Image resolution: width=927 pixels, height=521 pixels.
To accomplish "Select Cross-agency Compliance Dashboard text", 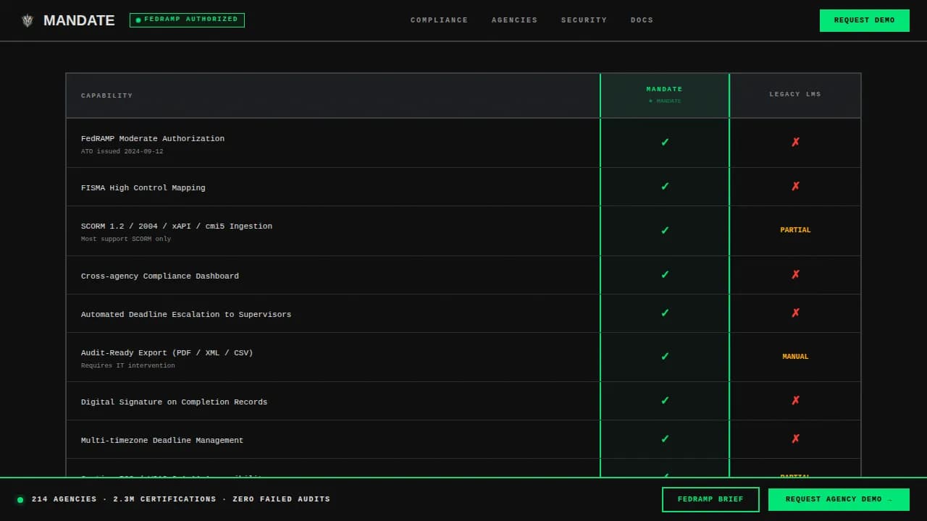I will tap(160, 276).
